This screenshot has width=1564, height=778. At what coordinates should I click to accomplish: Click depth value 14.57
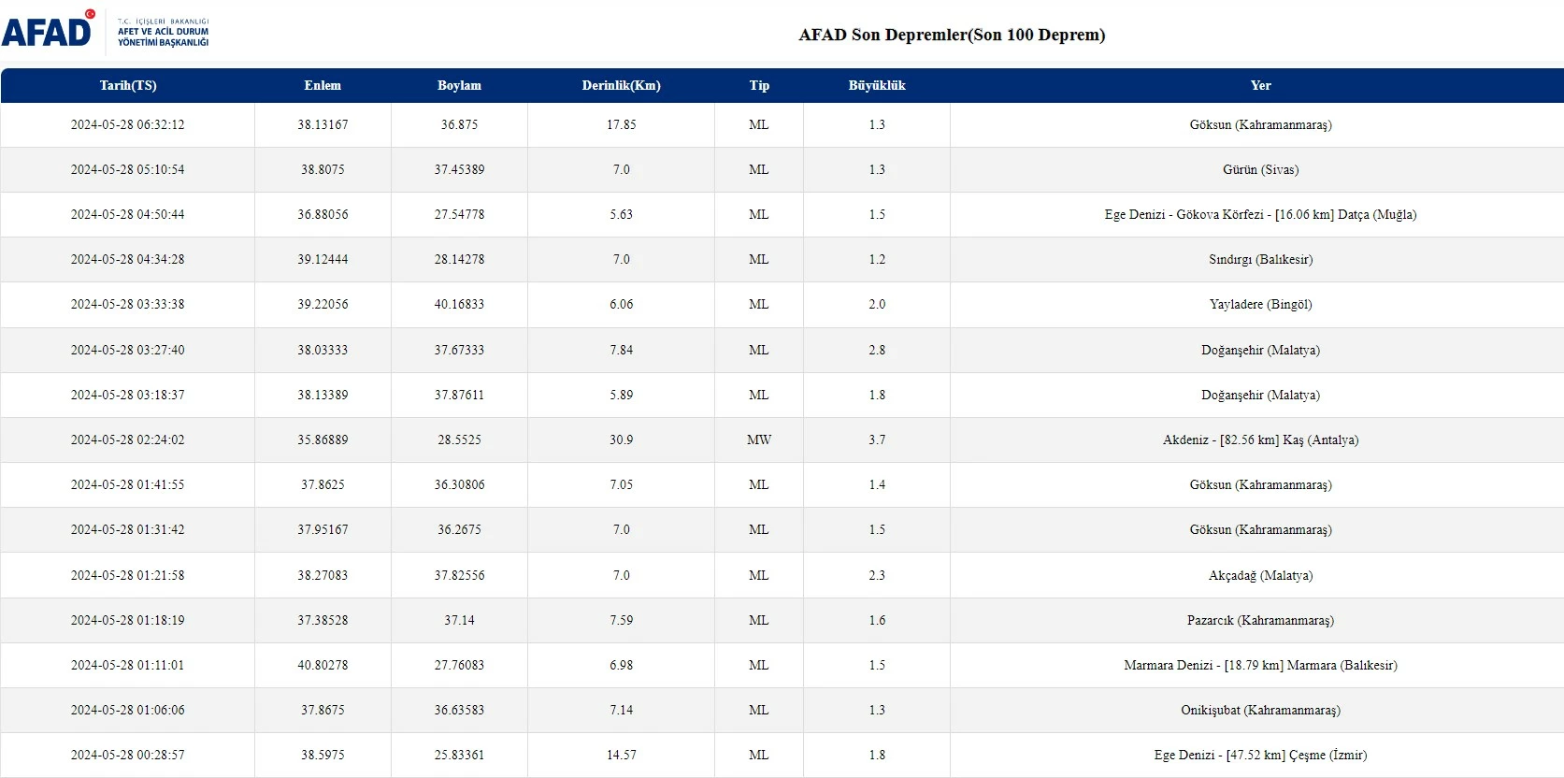click(x=621, y=755)
